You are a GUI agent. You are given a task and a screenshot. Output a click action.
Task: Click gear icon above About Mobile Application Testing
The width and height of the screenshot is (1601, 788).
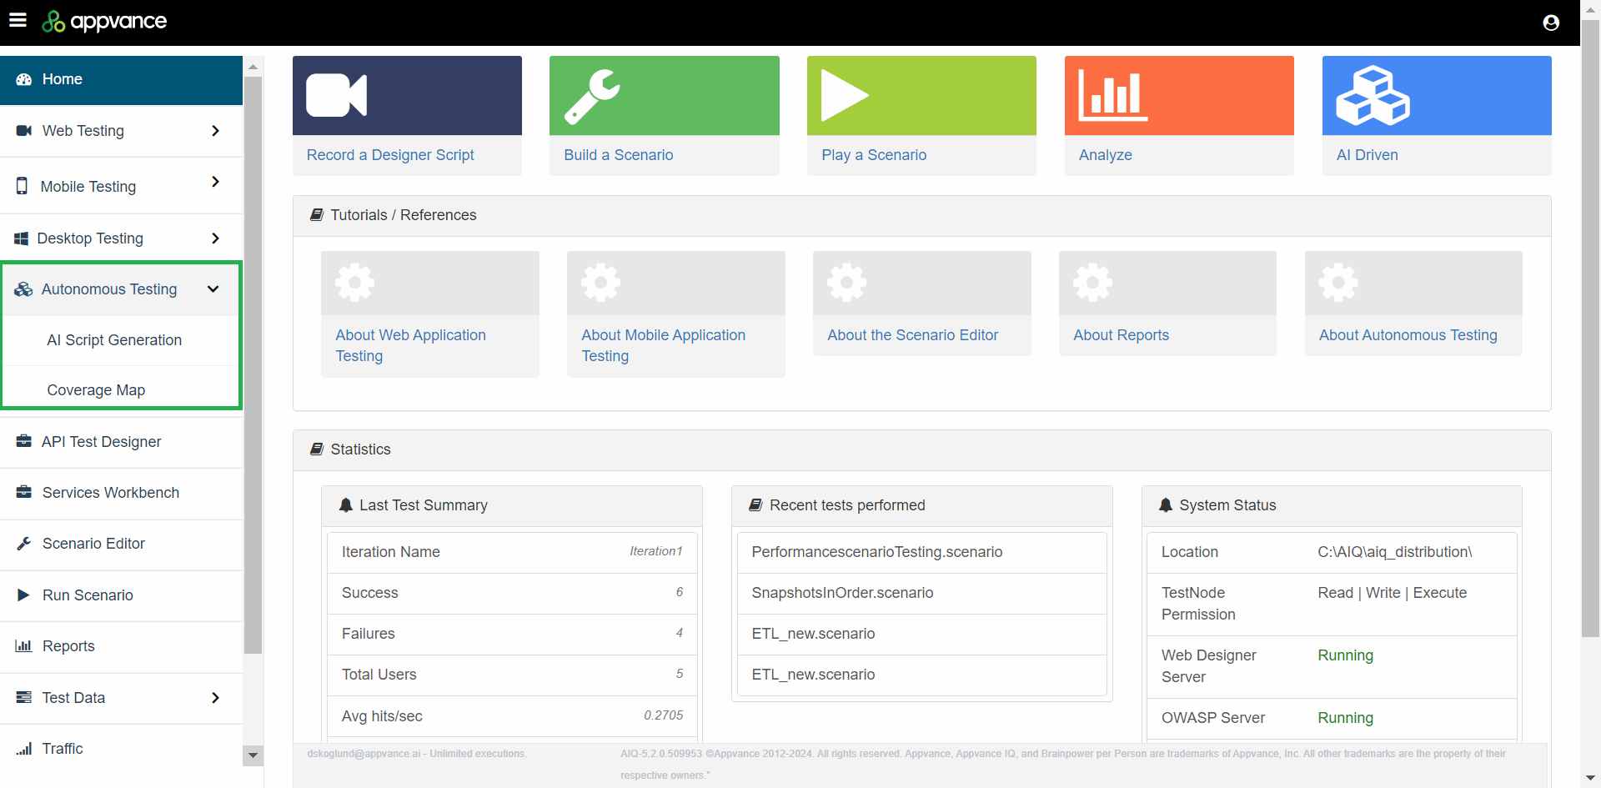(600, 283)
